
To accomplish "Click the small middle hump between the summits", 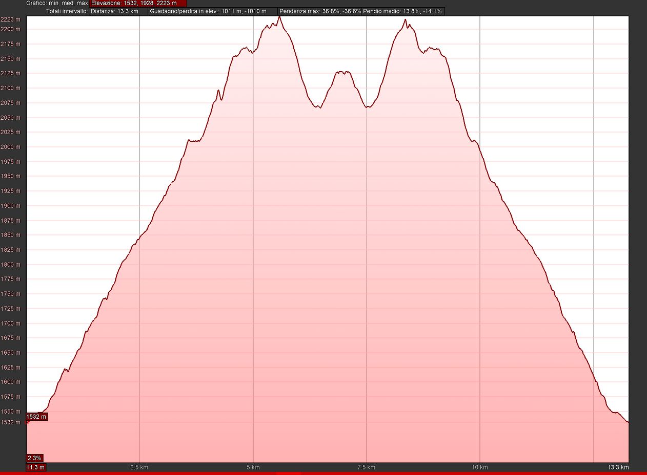I will click(x=342, y=72).
